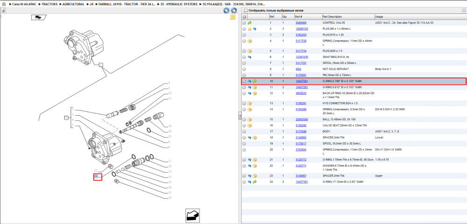Click blue arrow icon in row 14457581
This screenshot has width=467, height=224.
coord(249,81)
